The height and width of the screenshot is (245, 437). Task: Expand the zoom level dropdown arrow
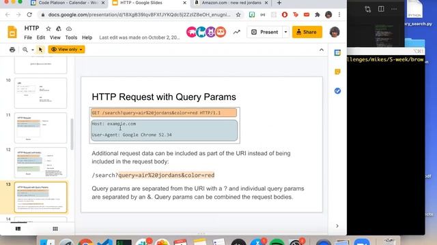[x=33, y=50]
